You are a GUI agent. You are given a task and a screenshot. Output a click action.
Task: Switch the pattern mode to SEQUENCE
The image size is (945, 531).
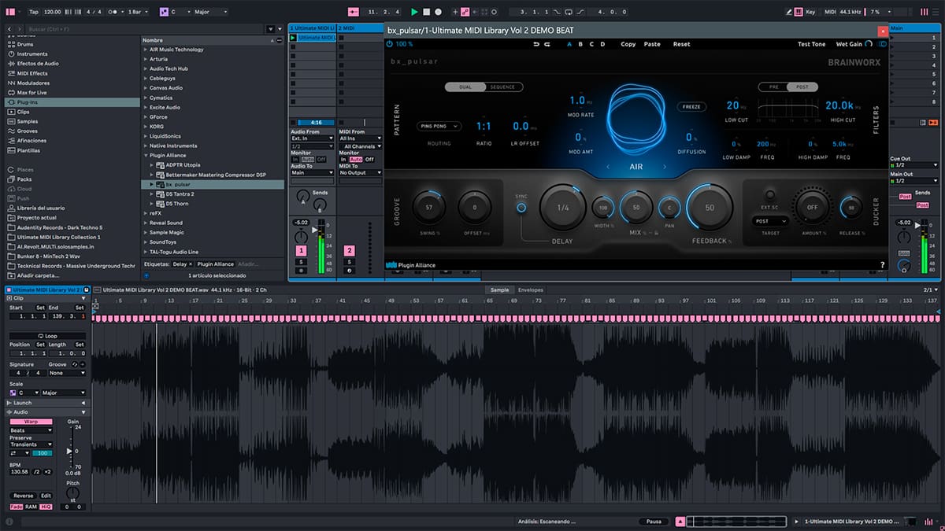(x=502, y=87)
